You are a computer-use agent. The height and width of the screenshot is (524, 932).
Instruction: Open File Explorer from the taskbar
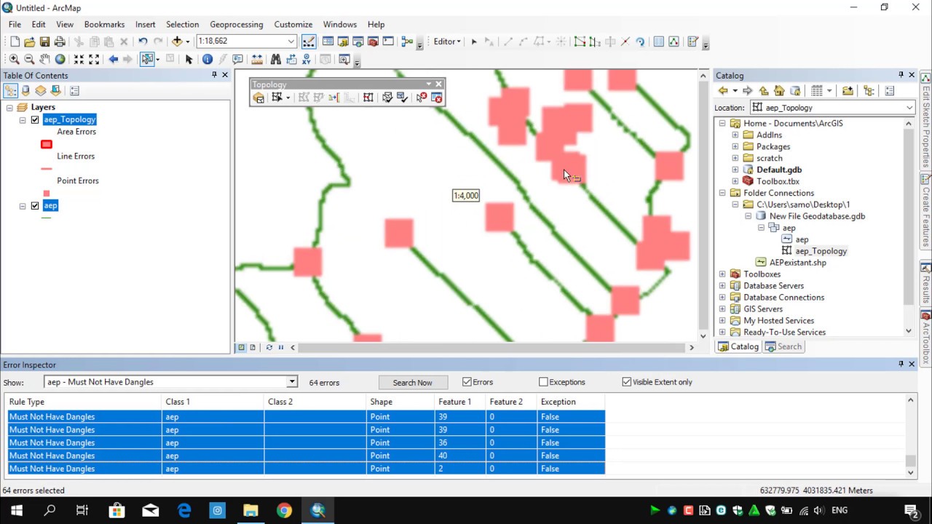250,510
